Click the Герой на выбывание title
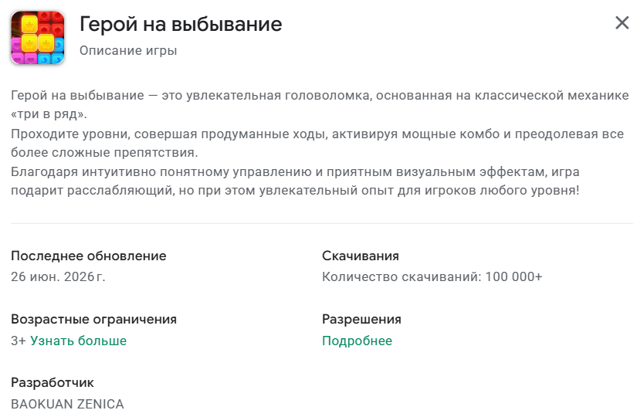Screen dimensions: 637x417 pos(181,24)
